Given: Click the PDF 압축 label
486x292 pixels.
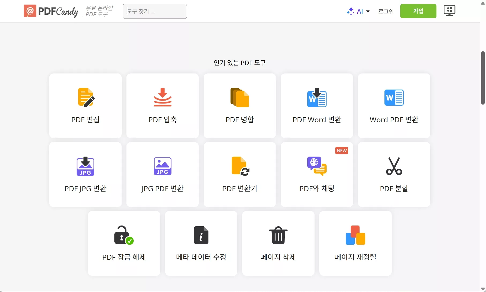Looking at the screenshot, I should (163, 120).
